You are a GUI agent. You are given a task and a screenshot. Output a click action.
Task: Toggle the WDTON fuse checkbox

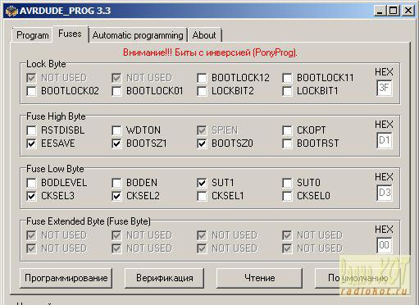116,130
